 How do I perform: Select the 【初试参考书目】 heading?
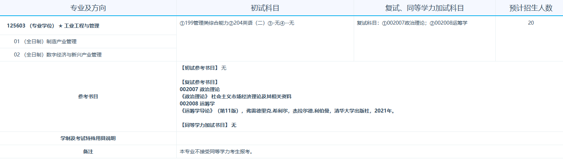[199, 68]
